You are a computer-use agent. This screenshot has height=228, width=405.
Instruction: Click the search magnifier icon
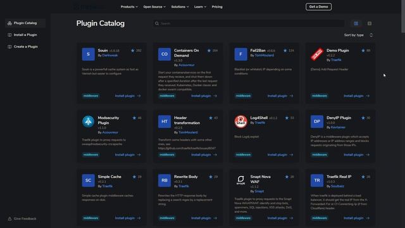pyautogui.click(x=157, y=23)
